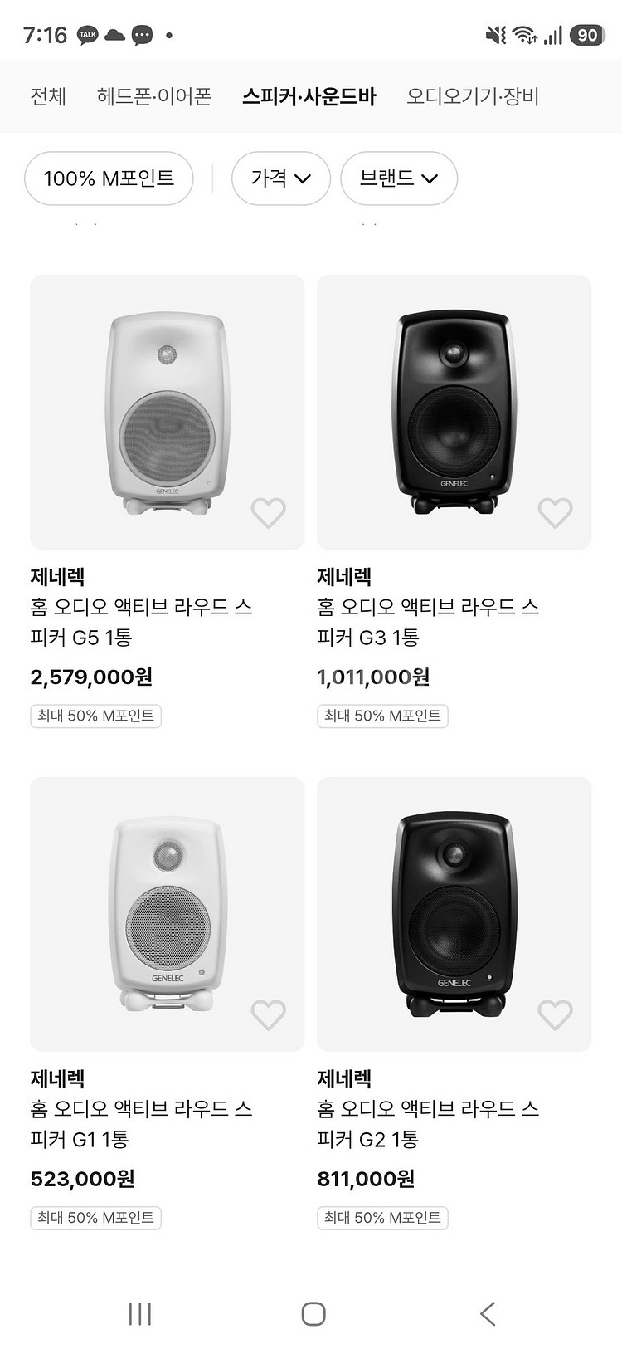Tap the Android back navigation icon
622x1349 pixels.
click(x=488, y=1313)
